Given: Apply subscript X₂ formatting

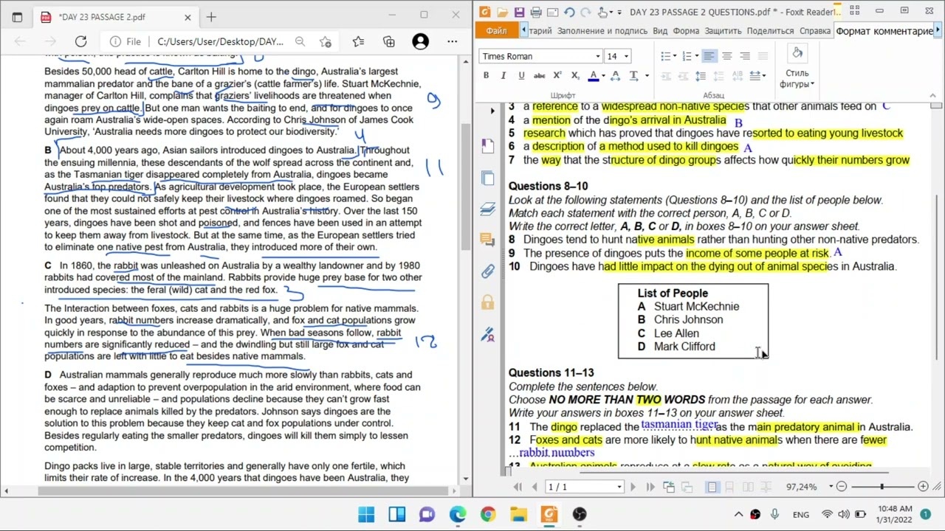Looking at the screenshot, I should pyautogui.click(x=575, y=75).
